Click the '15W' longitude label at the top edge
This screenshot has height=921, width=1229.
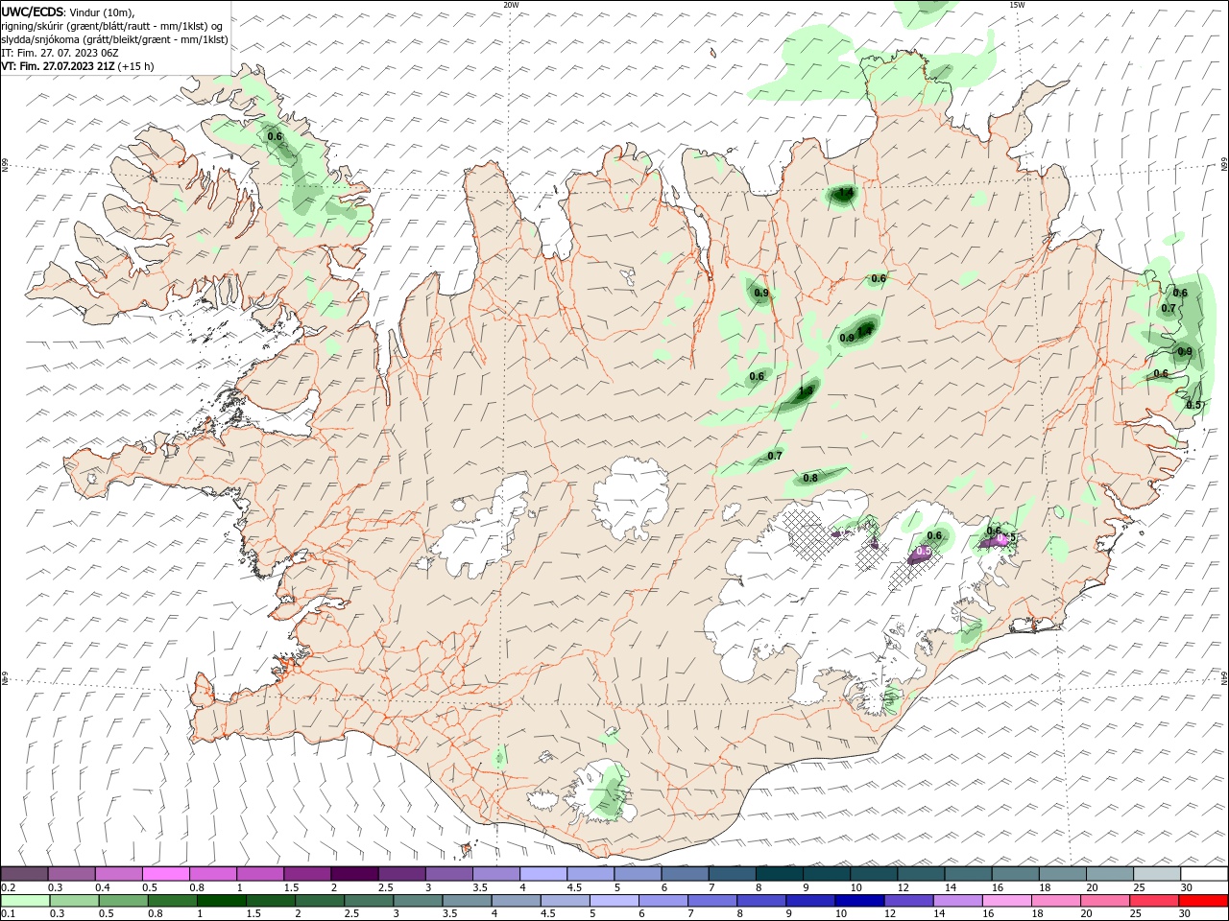[x=1017, y=4]
